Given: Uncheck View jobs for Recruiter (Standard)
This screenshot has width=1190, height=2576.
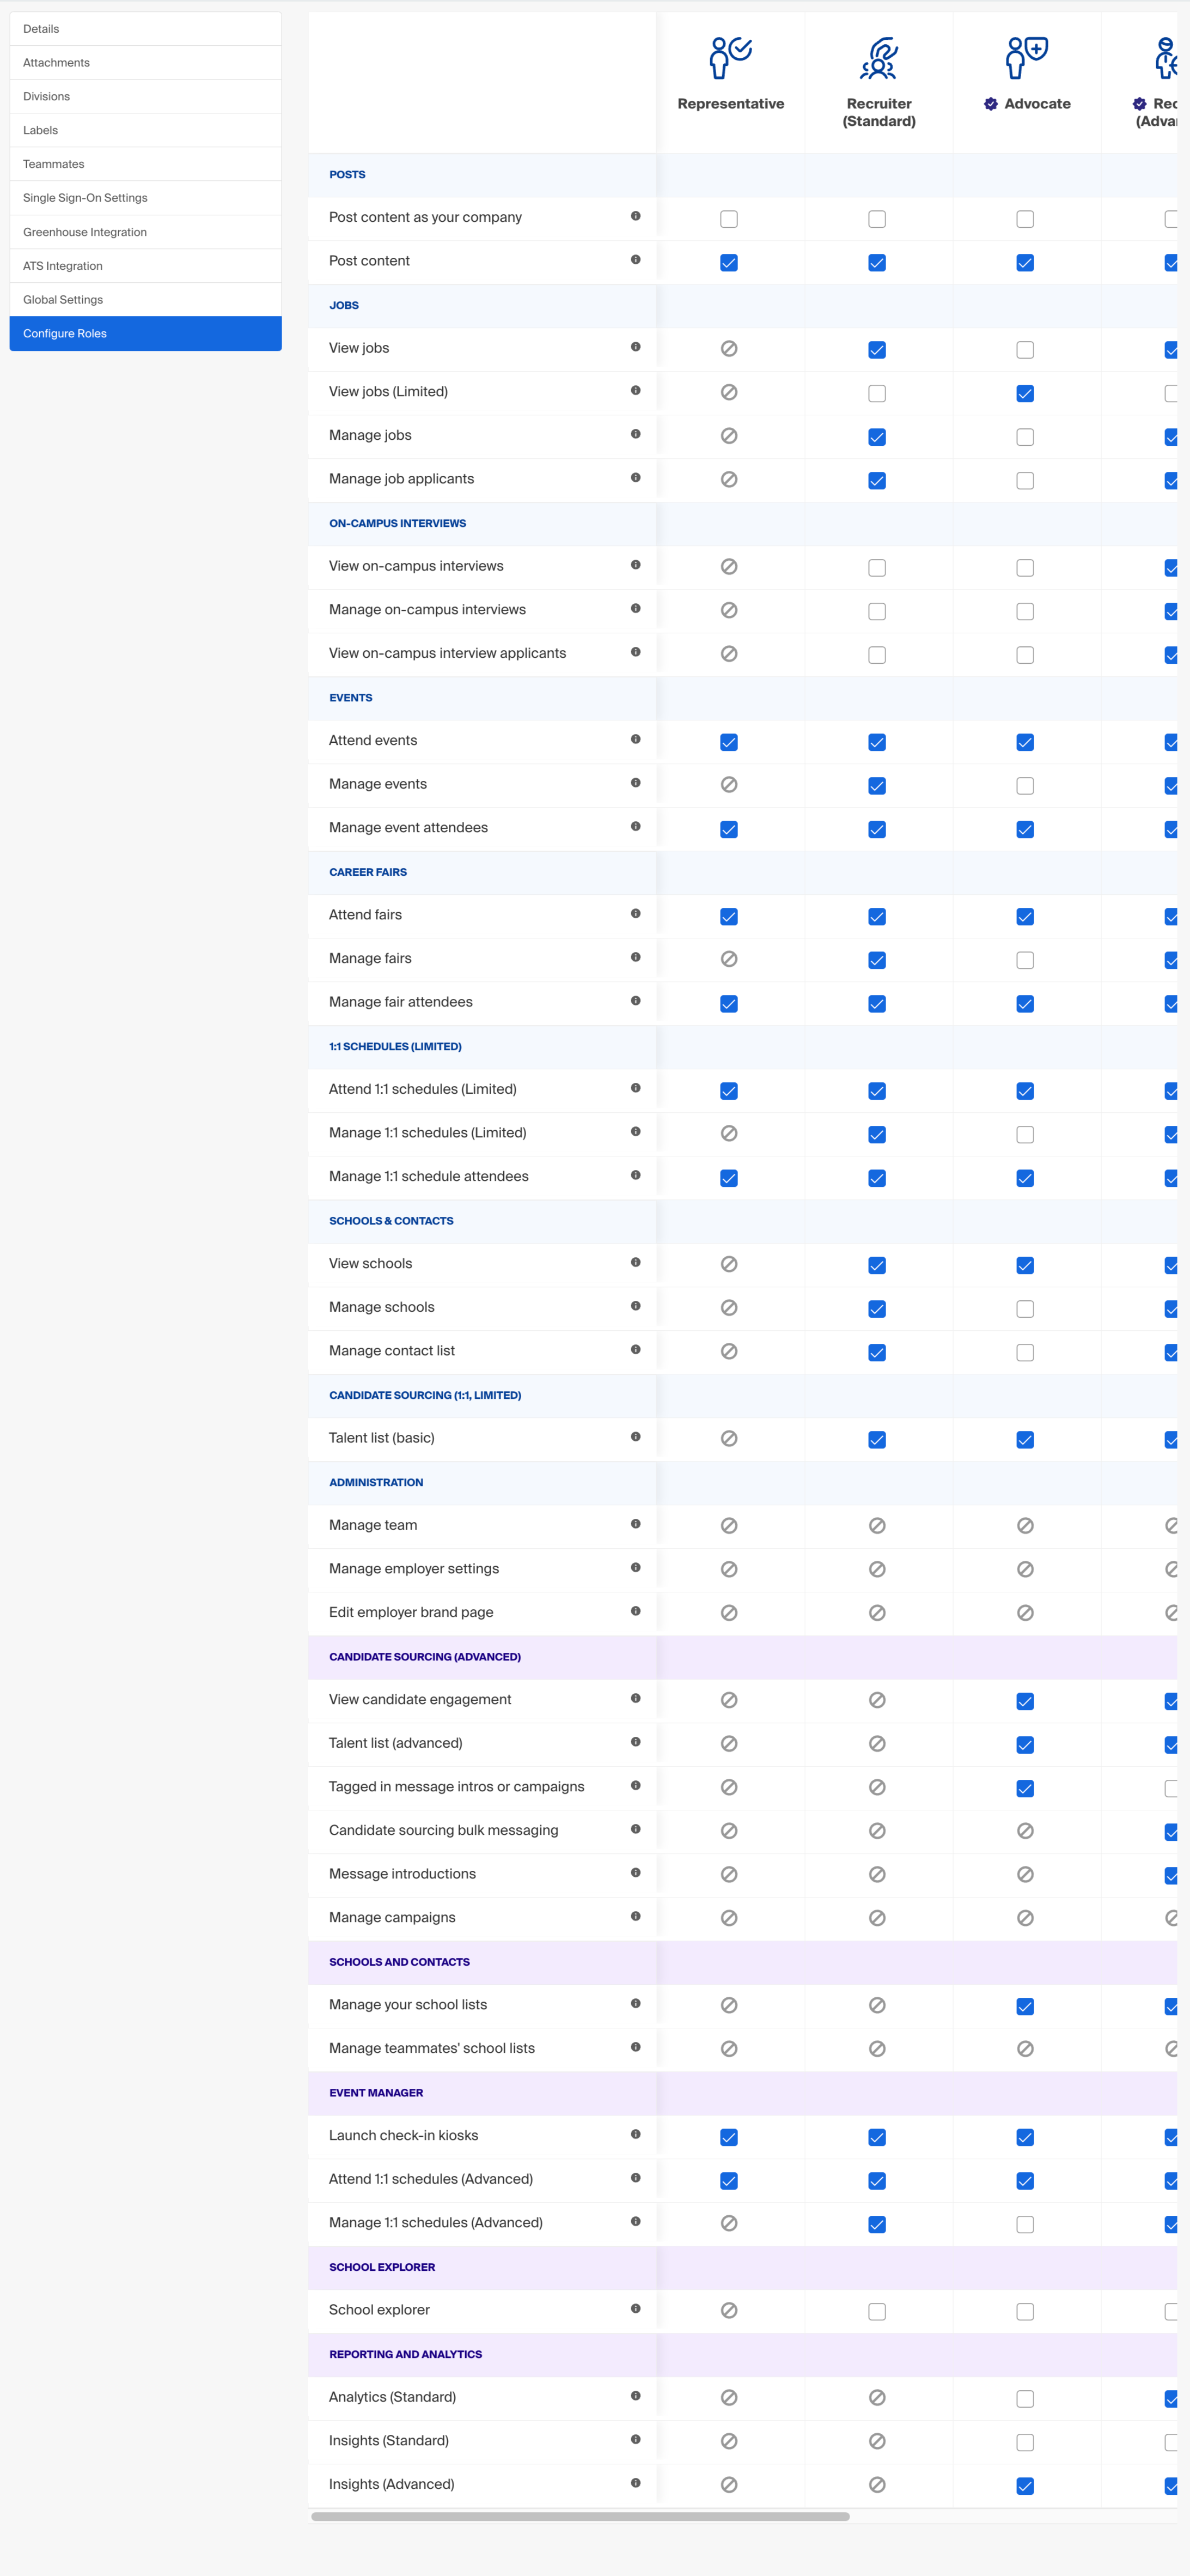Looking at the screenshot, I should click(x=877, y=350).
